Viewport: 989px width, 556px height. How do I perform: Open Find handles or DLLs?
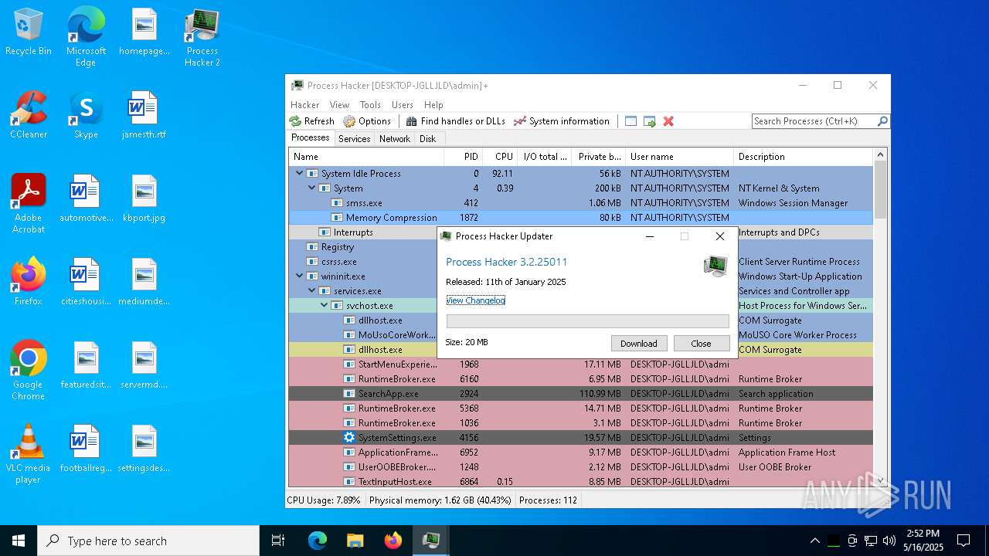click(x=455, y=121)
